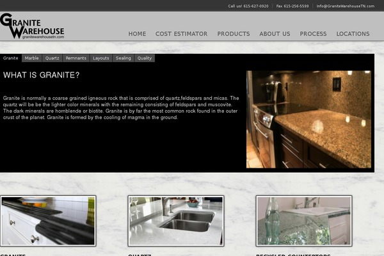Click the Granite Warehouse logo
The height and width of the screenshot is (256, 384).
point(32,26)
